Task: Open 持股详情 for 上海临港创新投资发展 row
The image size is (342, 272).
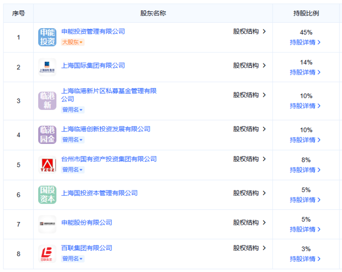Action: point(305,140)
